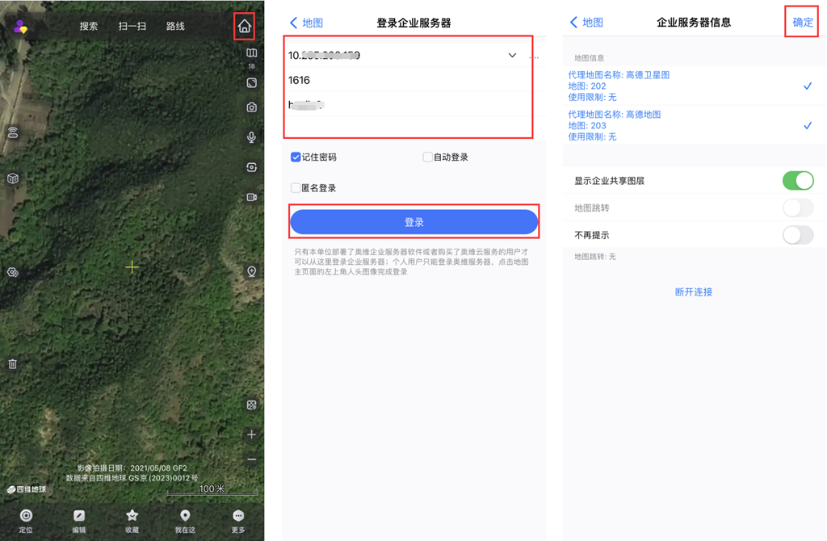Turn off 显示企业共享图层 switch
827x541 pixels.
(797, 180)
